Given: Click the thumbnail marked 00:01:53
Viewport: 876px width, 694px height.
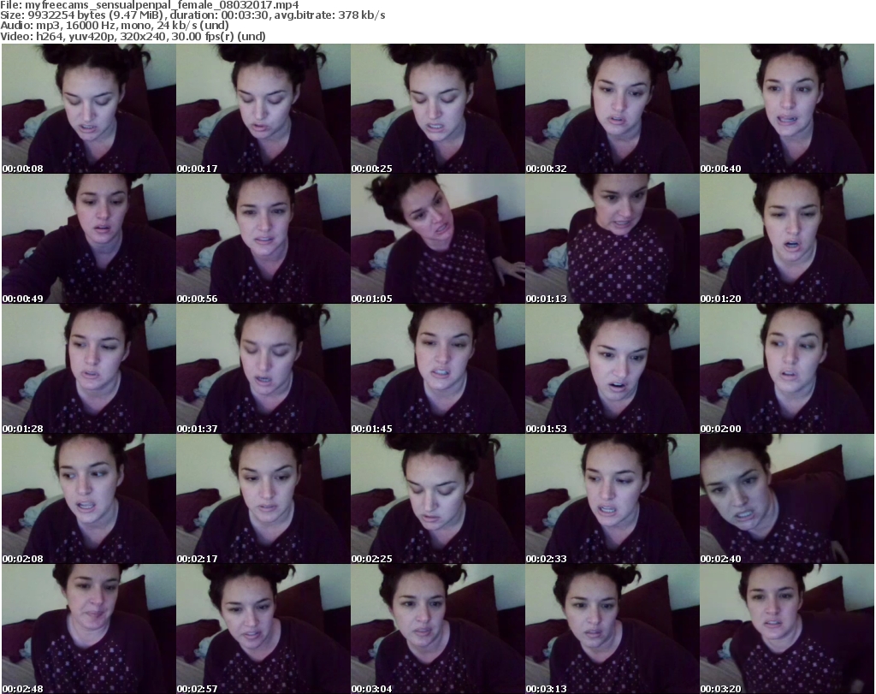Looking at the screenshot, I should click(x=612, y=369).
